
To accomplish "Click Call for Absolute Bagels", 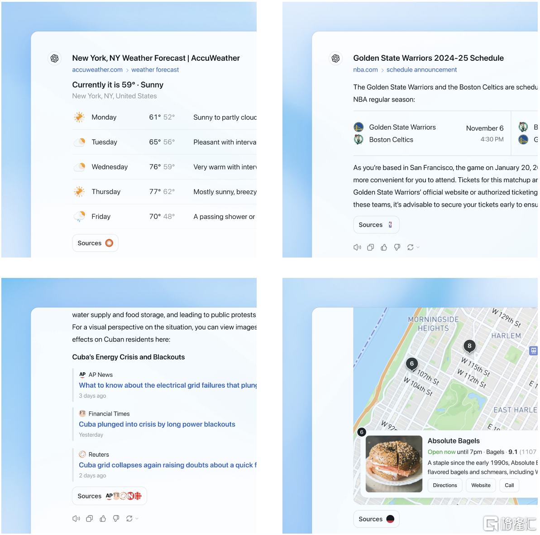I will point(509,485).
